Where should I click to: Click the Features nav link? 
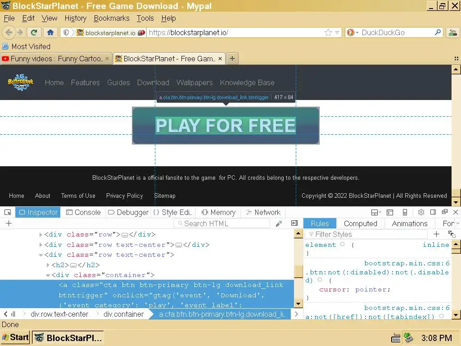pyautogui.click(x=85, y=83)
